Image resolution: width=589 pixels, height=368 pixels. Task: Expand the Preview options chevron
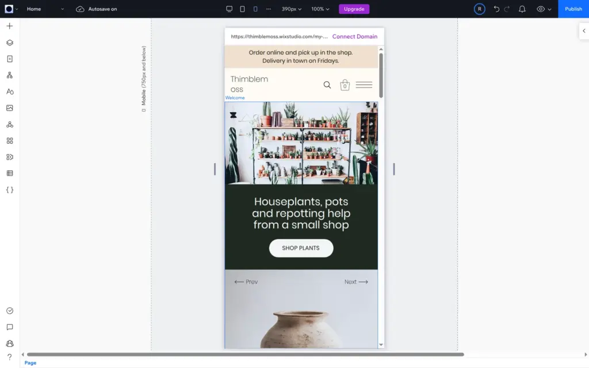coord(549,9)
